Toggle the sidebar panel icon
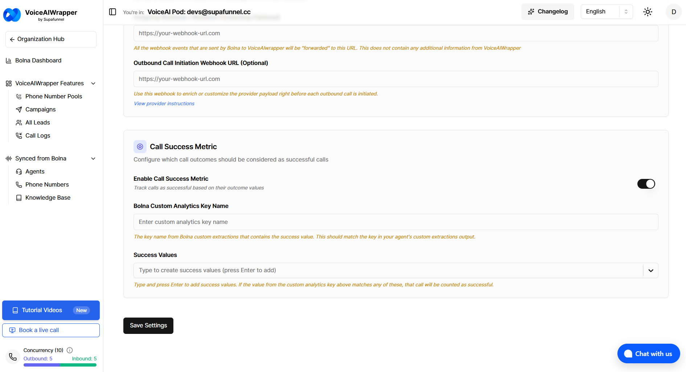Image resolution: width=686 pixels, height=372 pixels. click(x=112, y=12)
